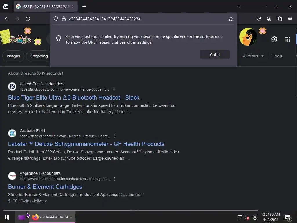Select Firefox window in taskbar
The image size is (297, 223).
click(x=52, y=217)
